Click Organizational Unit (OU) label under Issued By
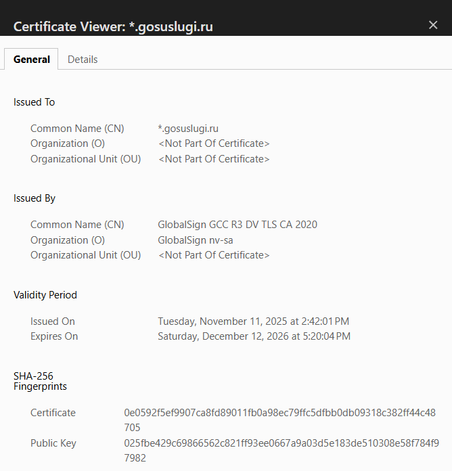The image size is (452, 471). point(85,255)
